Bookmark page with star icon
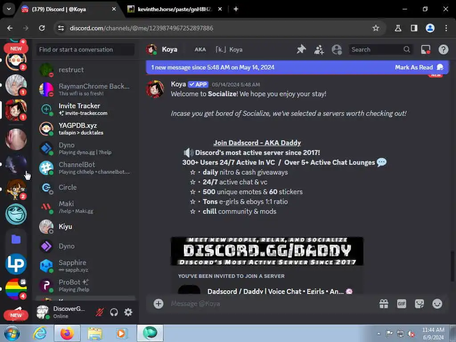This screenshot has width=456, height=342. point(376,28)
